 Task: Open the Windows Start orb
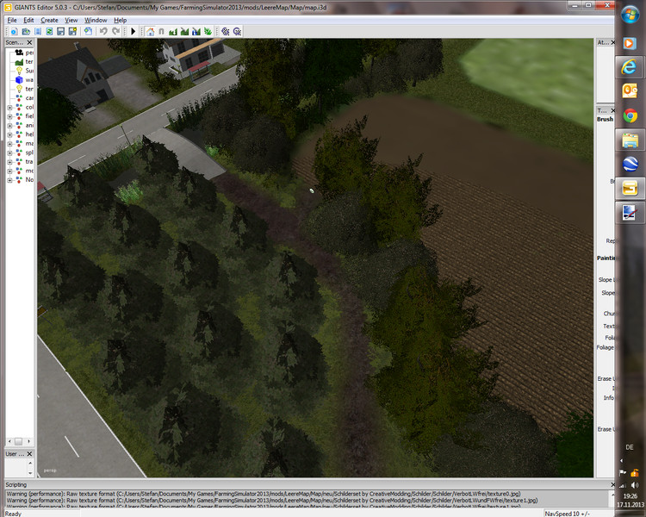click(630, 16)
